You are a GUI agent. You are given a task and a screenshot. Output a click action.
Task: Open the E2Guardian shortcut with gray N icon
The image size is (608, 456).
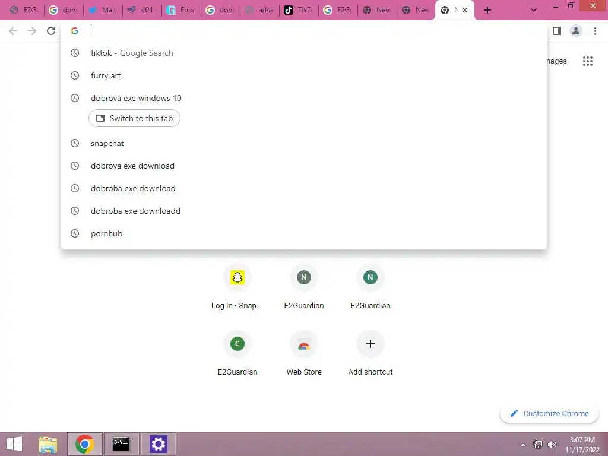point(304,287)
